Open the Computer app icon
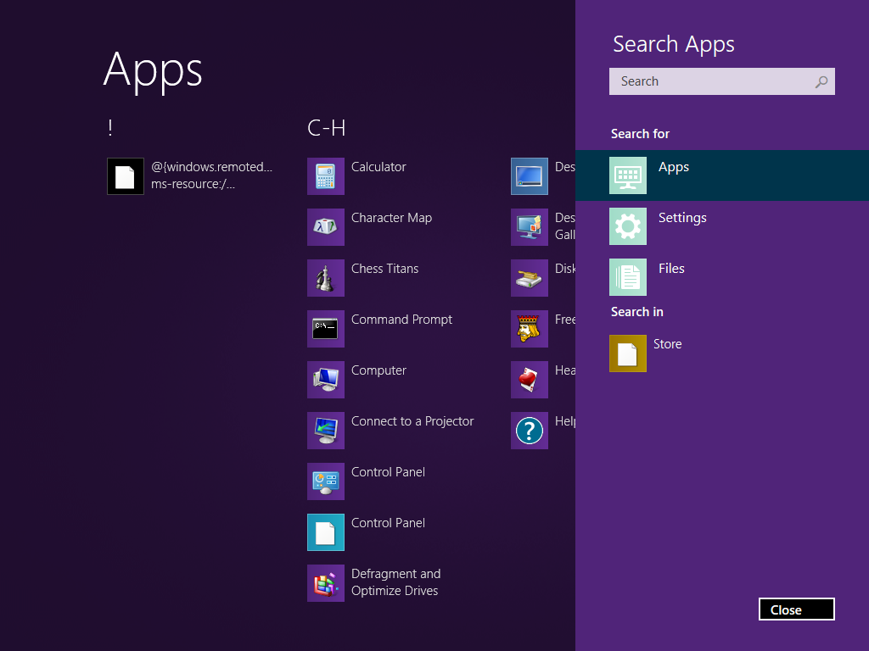 pos(325,380)
